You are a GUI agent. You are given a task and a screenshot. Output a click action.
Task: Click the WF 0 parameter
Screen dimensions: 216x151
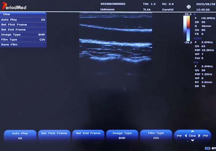tap(199, 78)
